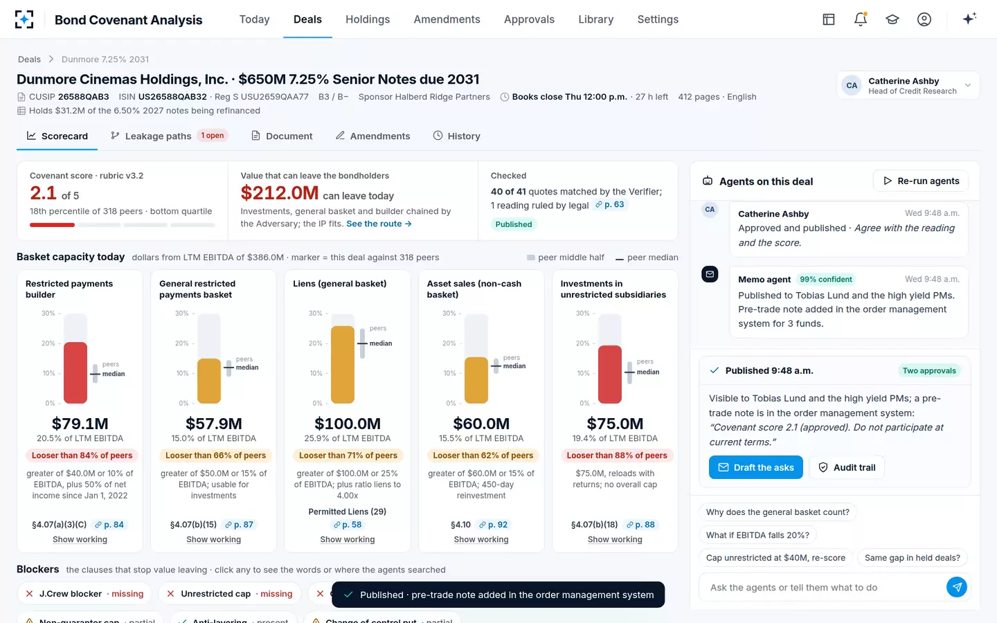This screenshot has height=623, width=997.
Task: Select 'What if EBITDA falls 20%?' suggestion
Action: (757, 535)
